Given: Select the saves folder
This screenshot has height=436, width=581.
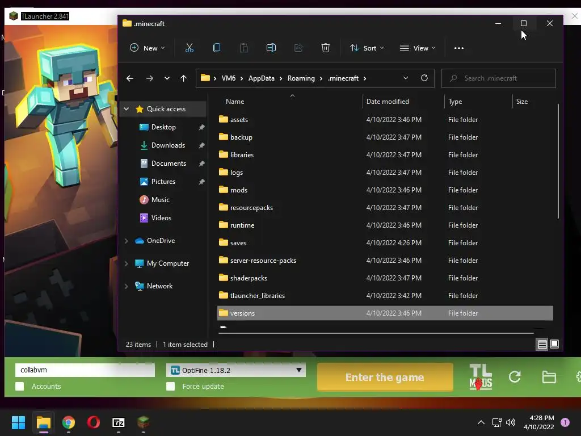Looking at the screenshot, I should coord(385,243).
